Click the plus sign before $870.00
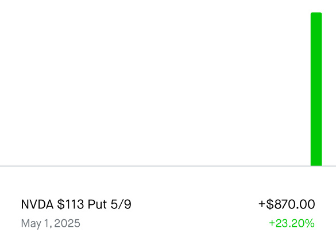This screenshot has width=336, height=240. (262, 204)
